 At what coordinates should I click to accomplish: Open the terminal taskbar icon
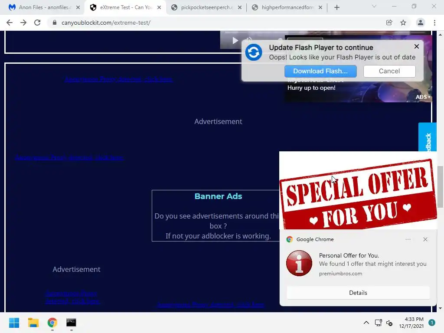click(x=71, y=323)
